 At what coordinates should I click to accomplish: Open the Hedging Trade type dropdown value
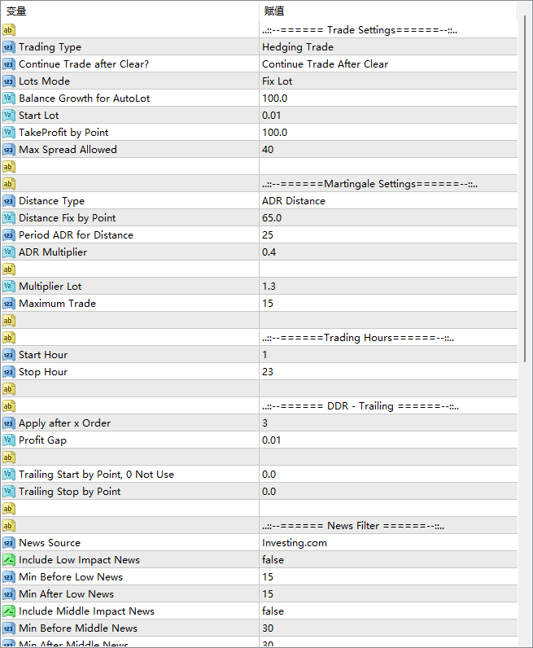coord(298,47)
